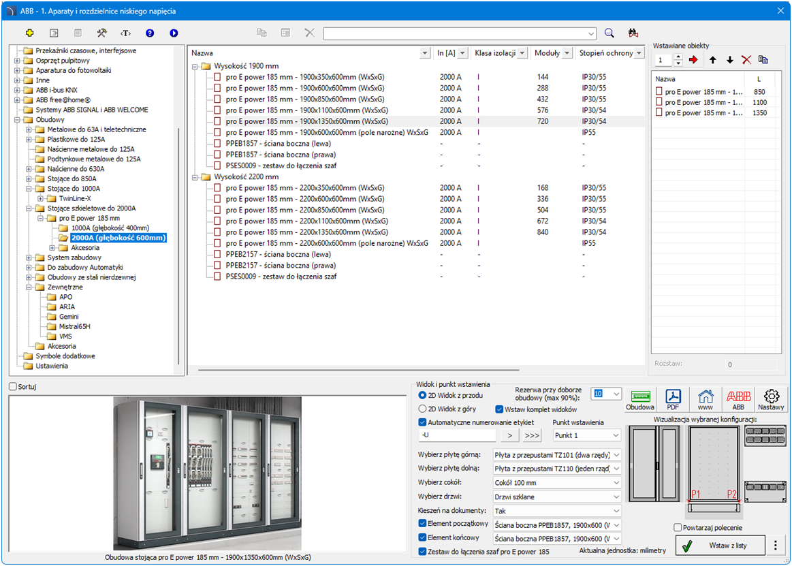Click the red arrow add-to-list icon
792x566 pixels.
coord(694,60)
